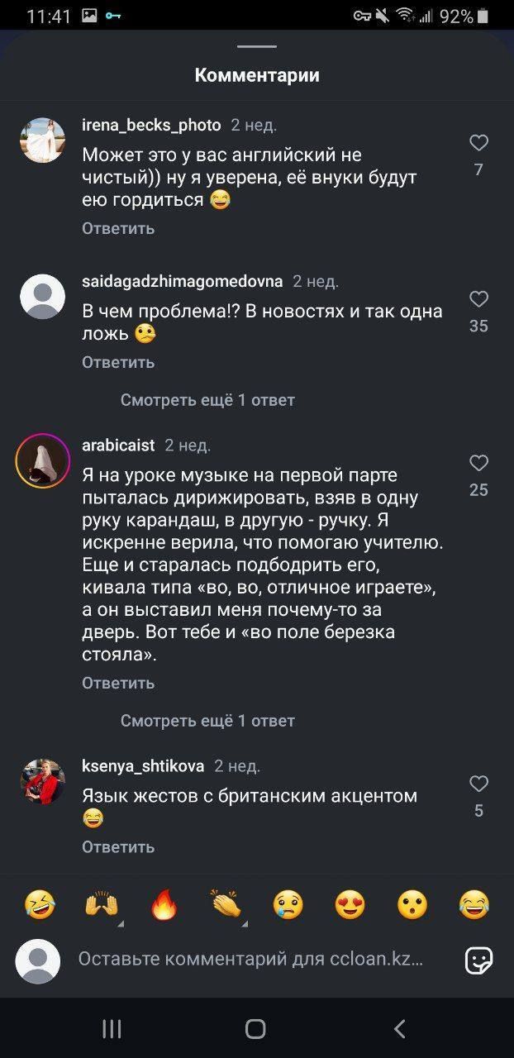The height and width of the screenshot is (1058, 514).
Task: Open arabicaist's profile picture
Action: [x=42, y=460]
